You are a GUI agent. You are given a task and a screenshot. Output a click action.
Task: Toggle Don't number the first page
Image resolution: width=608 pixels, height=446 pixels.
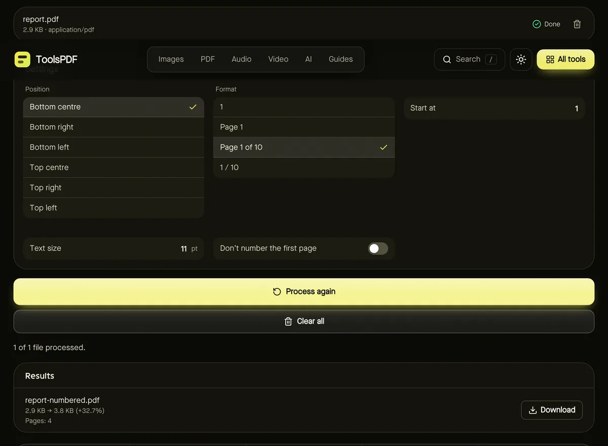(x=377, y=248)
